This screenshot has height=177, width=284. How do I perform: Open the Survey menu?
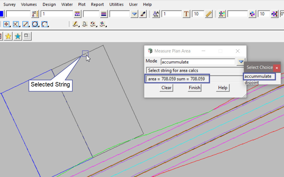click(10, 4)
